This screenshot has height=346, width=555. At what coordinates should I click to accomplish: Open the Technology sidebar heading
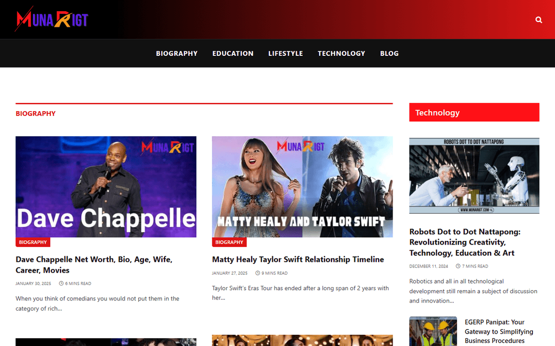click(474, 112)
